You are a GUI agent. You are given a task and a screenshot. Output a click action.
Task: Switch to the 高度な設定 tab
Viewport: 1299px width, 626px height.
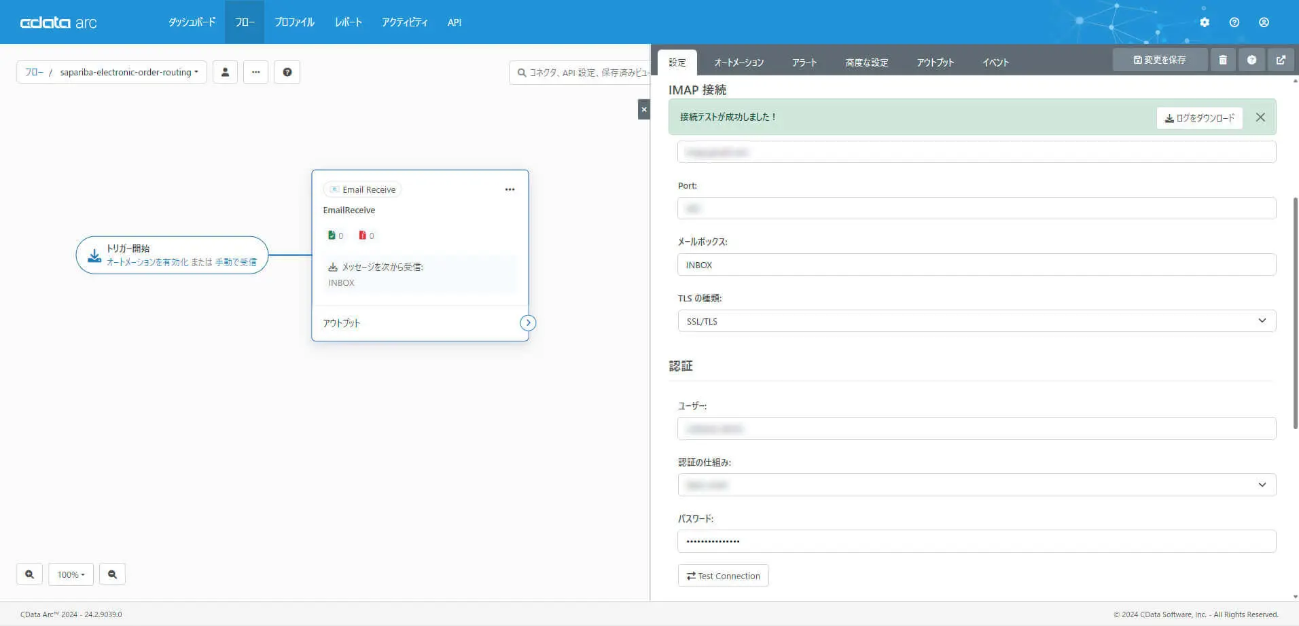coord(867,62)
